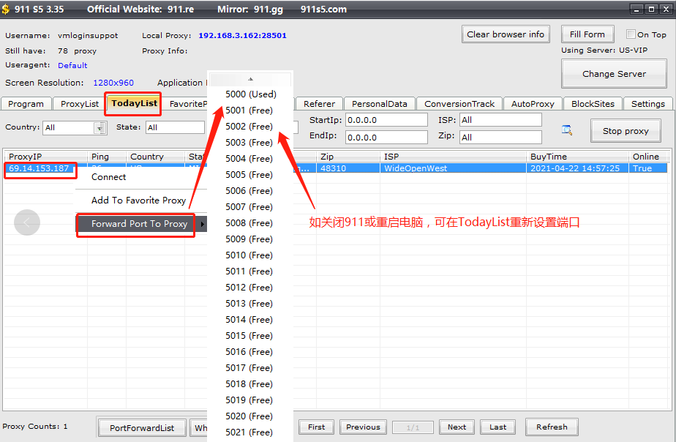Switch to the ProxyList tab
This screenshot has width=676, height=442.
point(79,104)
